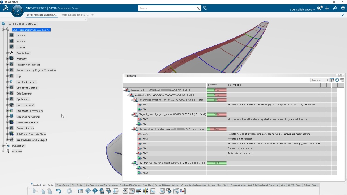
Task: Select the grid panel with bricks icon
Action: [102, 191]
